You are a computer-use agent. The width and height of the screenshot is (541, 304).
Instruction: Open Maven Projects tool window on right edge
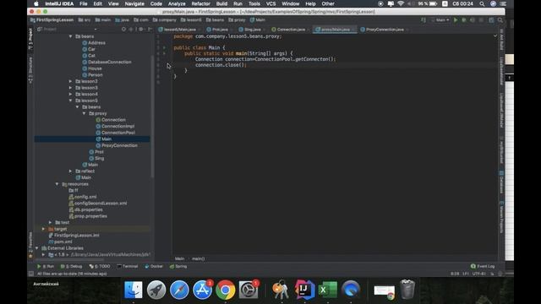click(501, 217)
